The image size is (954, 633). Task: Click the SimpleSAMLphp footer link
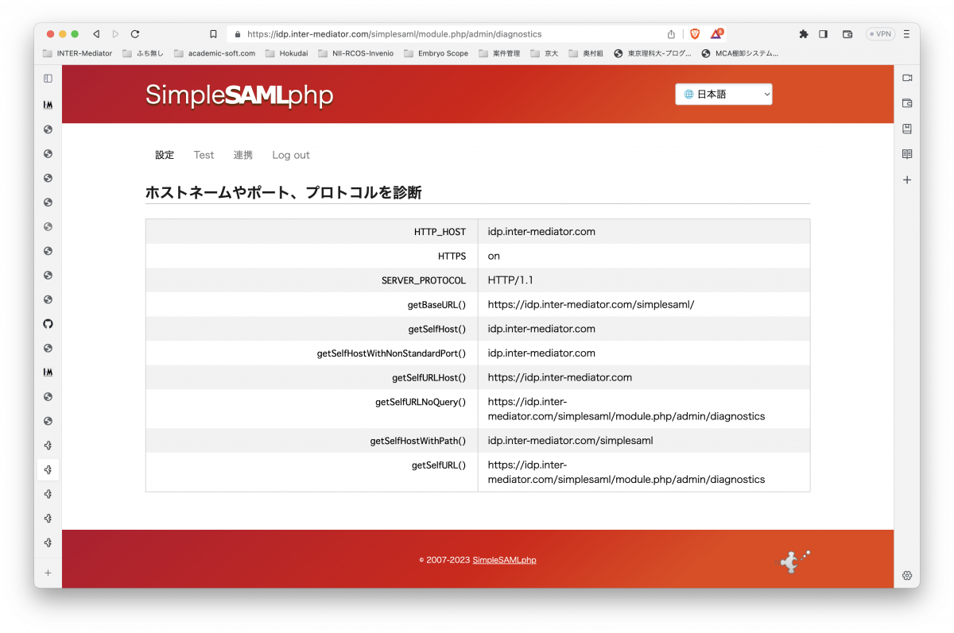click(x=504, y=559)
